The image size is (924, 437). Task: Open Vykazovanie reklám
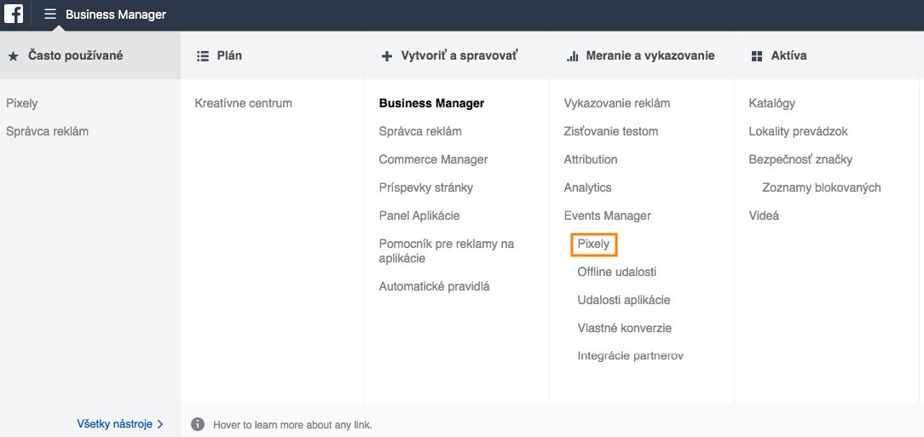[616, 104]
